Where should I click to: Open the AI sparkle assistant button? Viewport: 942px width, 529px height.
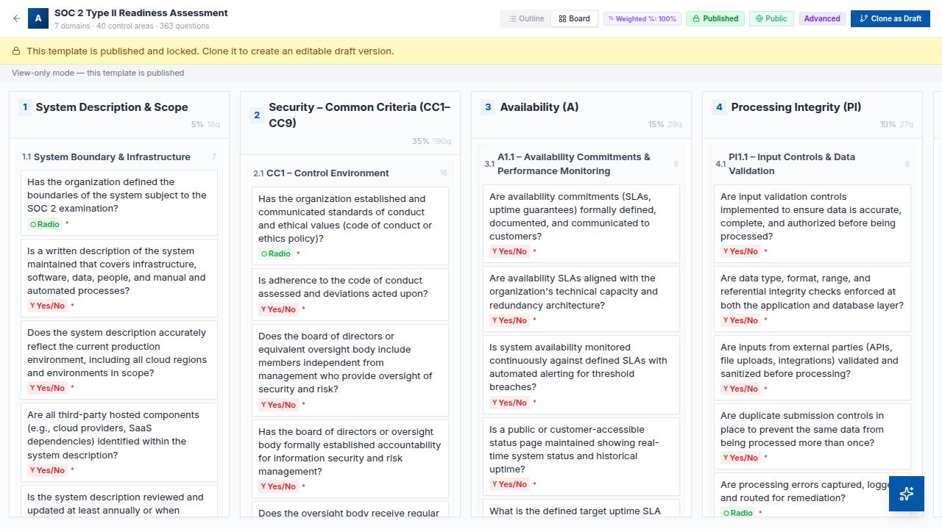(x=907, y=494)
